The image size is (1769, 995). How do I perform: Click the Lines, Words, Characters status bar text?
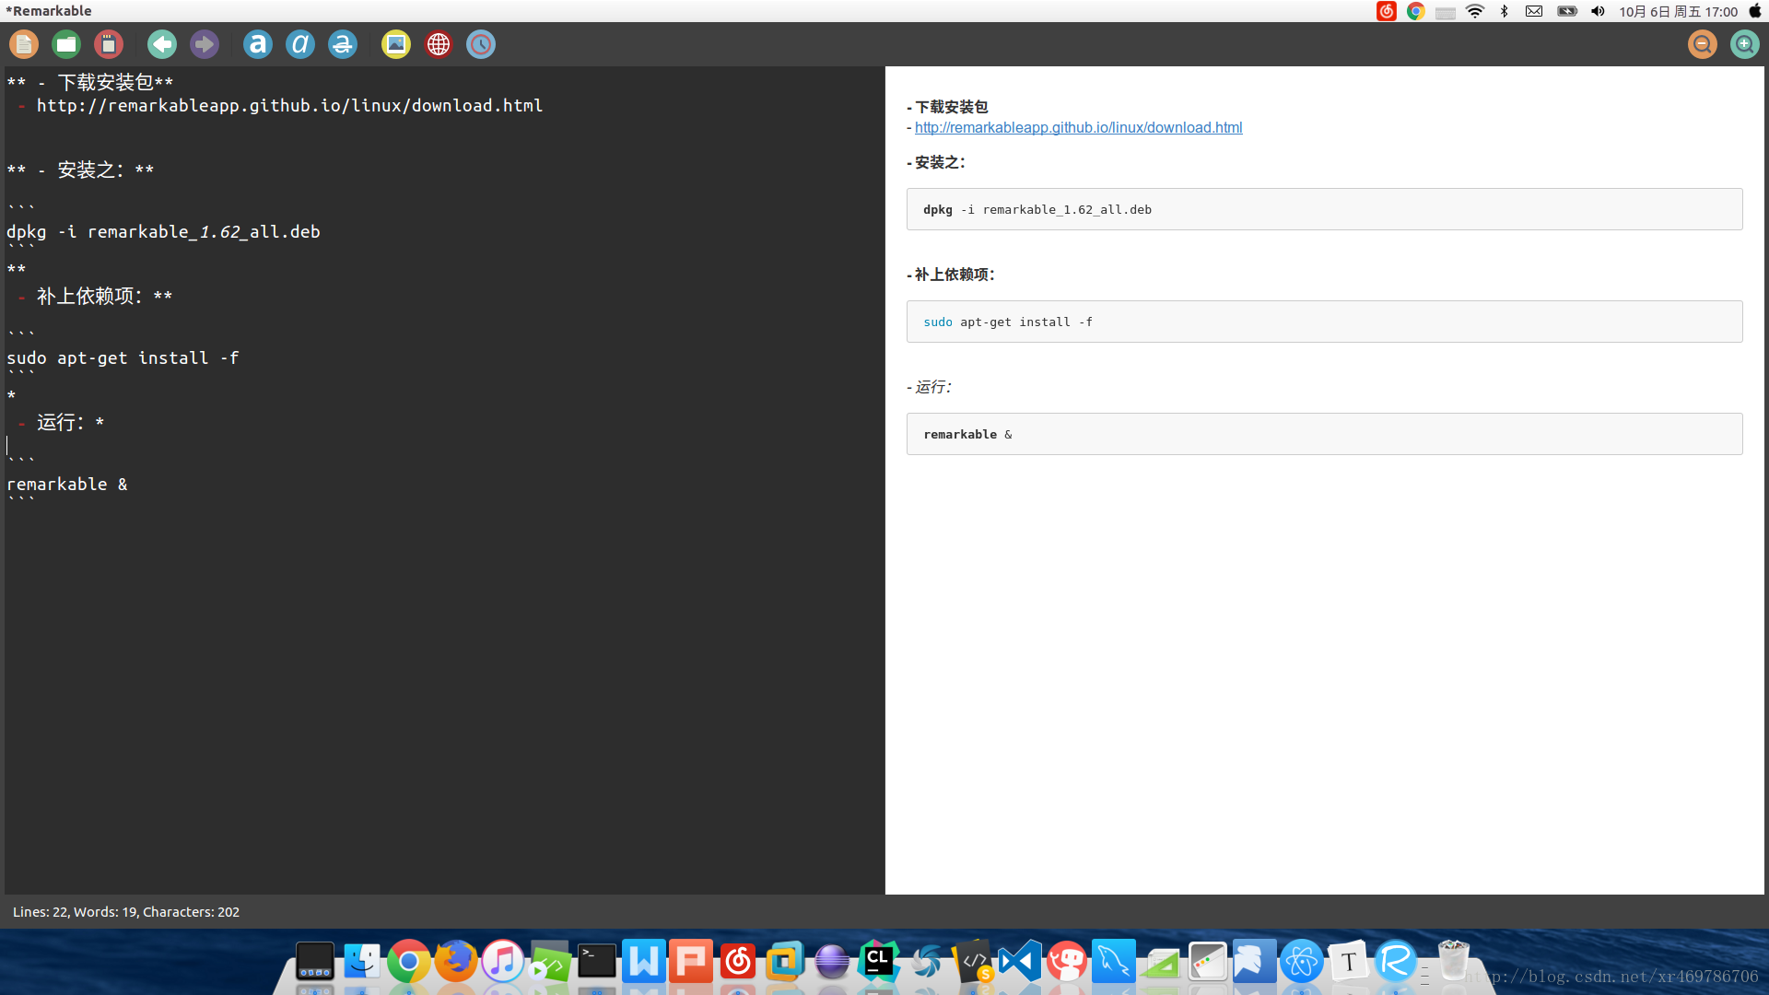tap(126, 912)
